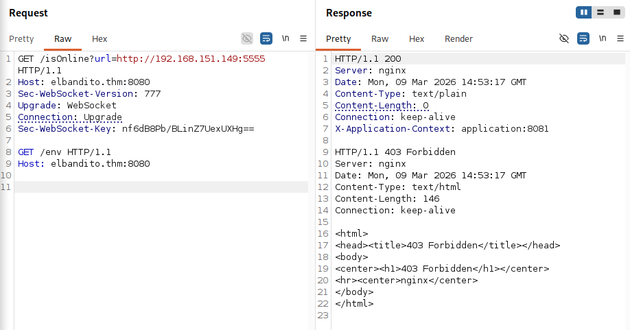Toggle \n non-printable chars in Request panel
This screenshot has width=630, height=330.
[285, 38]
